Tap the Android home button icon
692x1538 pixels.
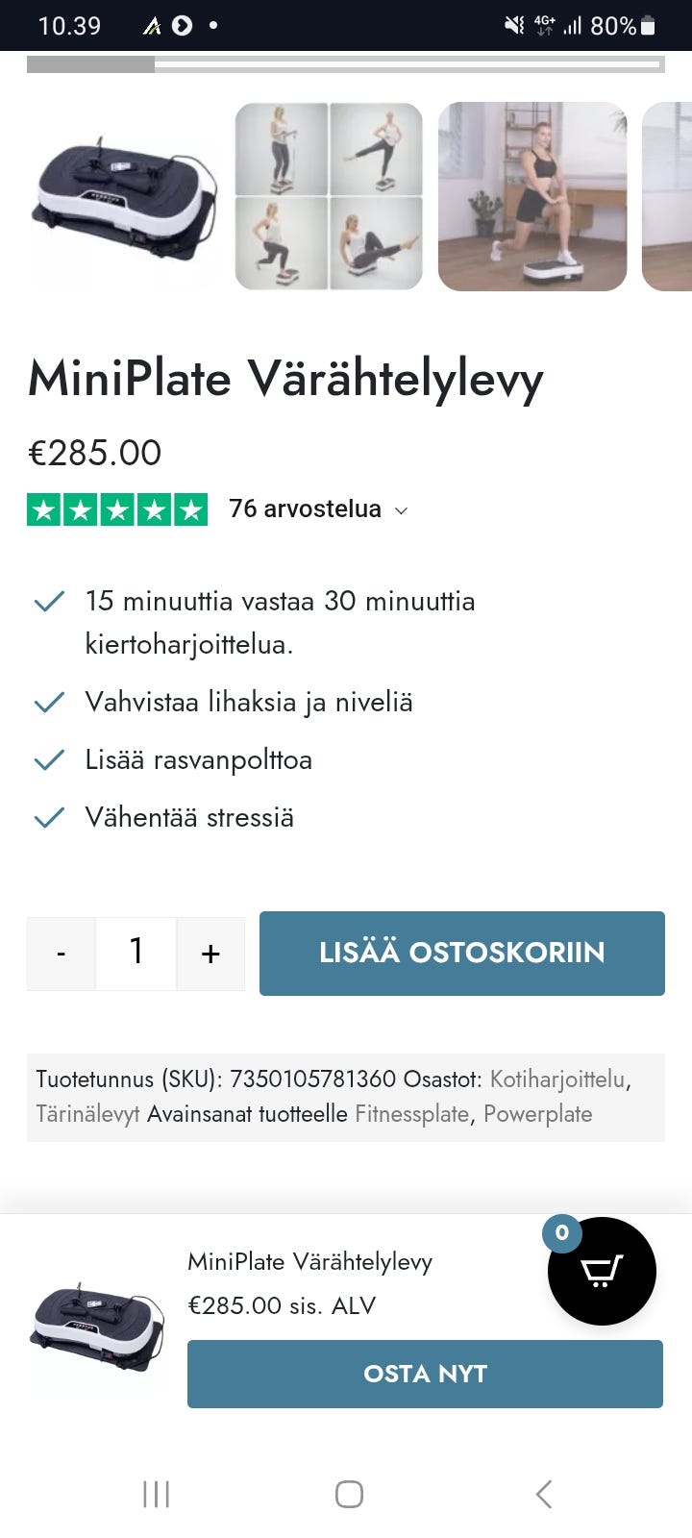348,1494
